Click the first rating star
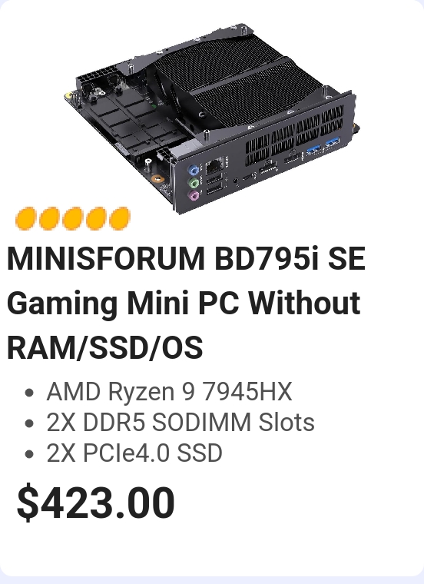The height and width of the screenshot is (584, 424). pos(25,218)
